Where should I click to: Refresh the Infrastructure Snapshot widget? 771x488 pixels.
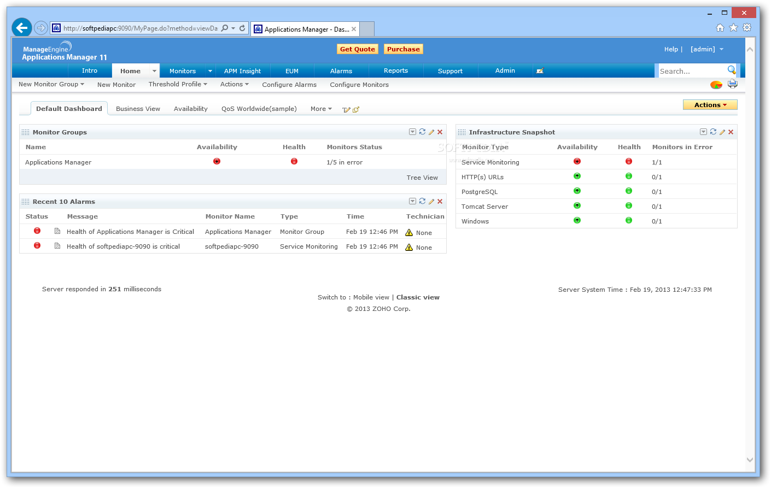click(713, 132)
